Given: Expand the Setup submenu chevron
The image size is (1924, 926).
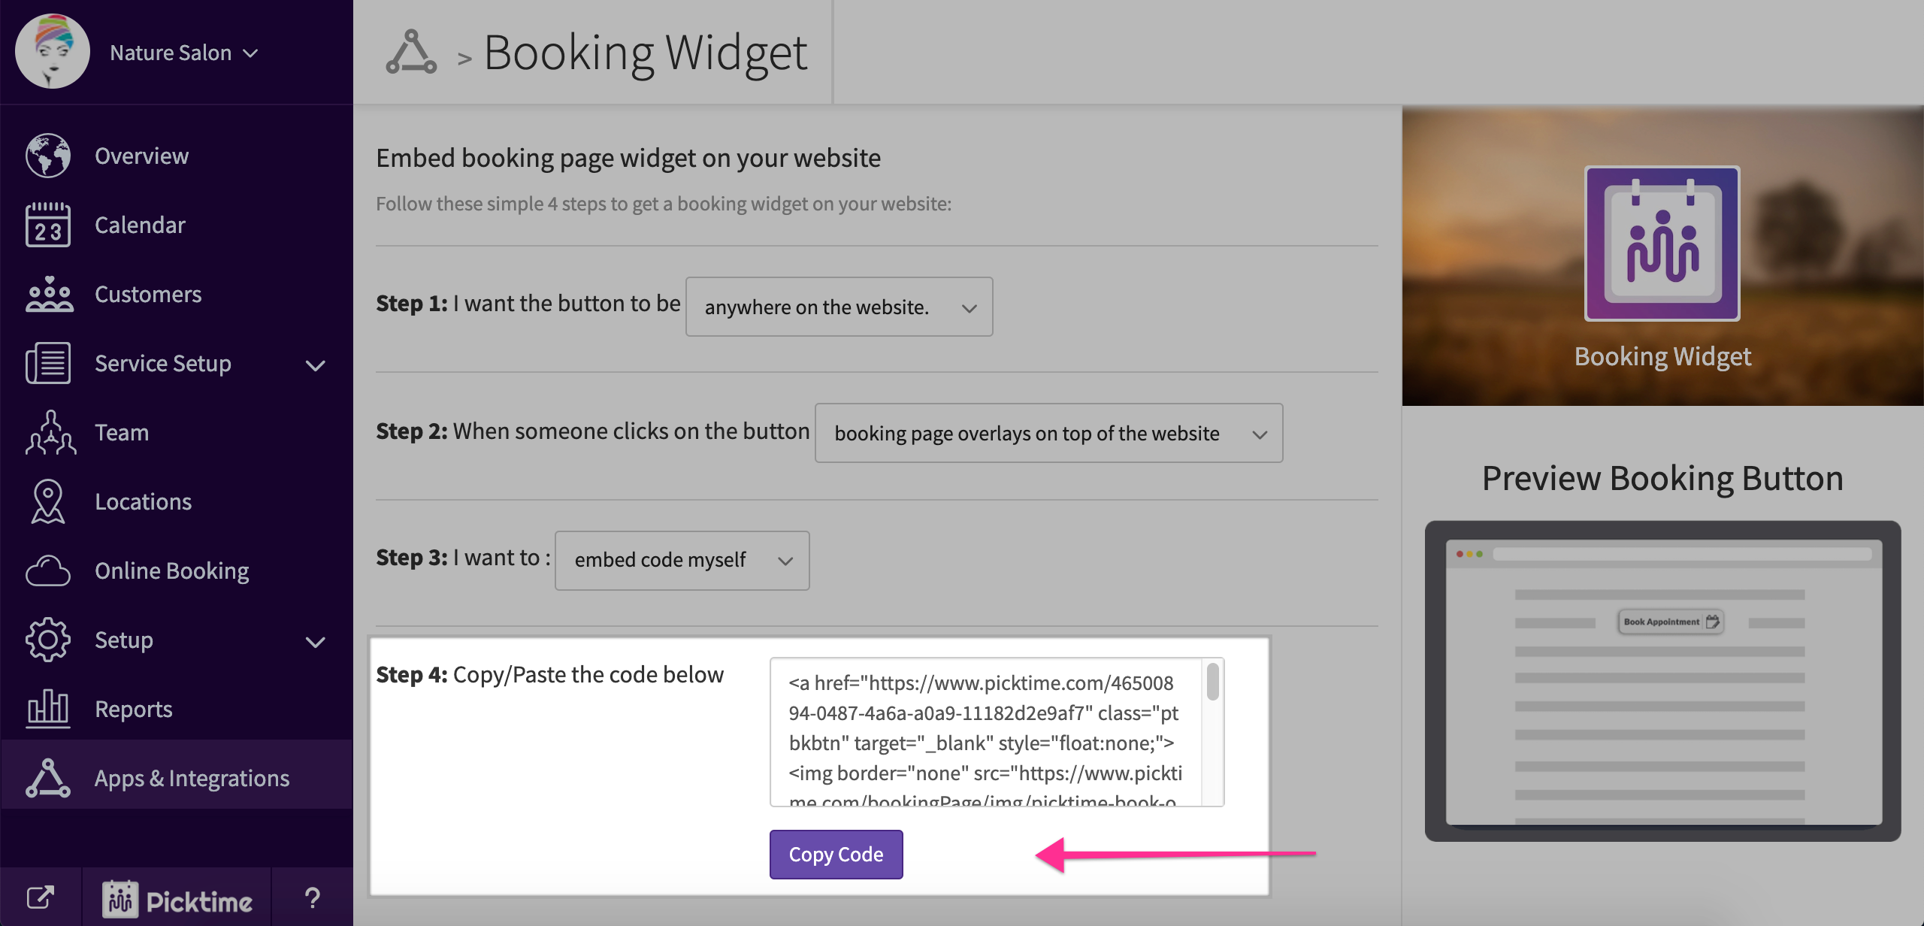Looking at the screenshot, I should coord(316,642).
